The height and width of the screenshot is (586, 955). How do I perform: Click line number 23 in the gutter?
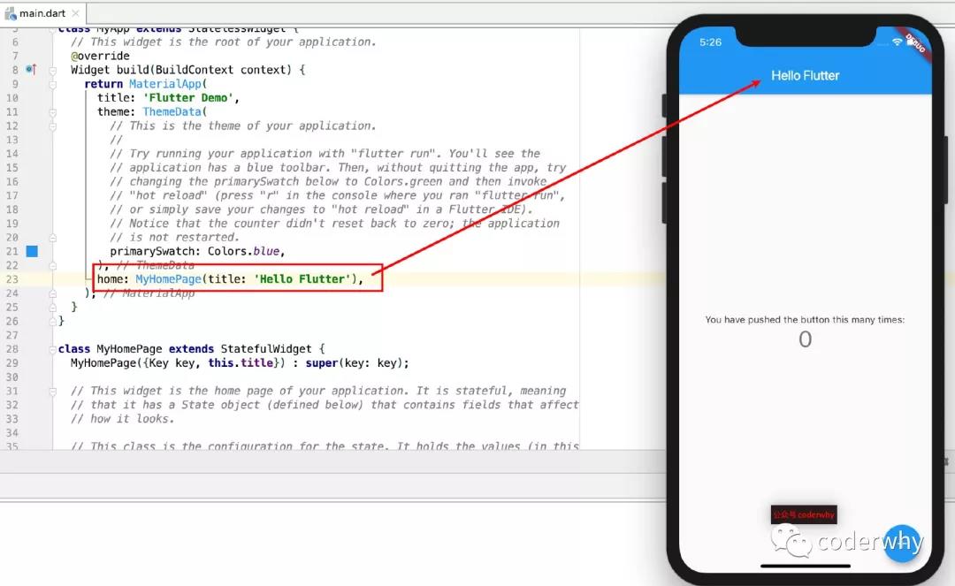12,279
